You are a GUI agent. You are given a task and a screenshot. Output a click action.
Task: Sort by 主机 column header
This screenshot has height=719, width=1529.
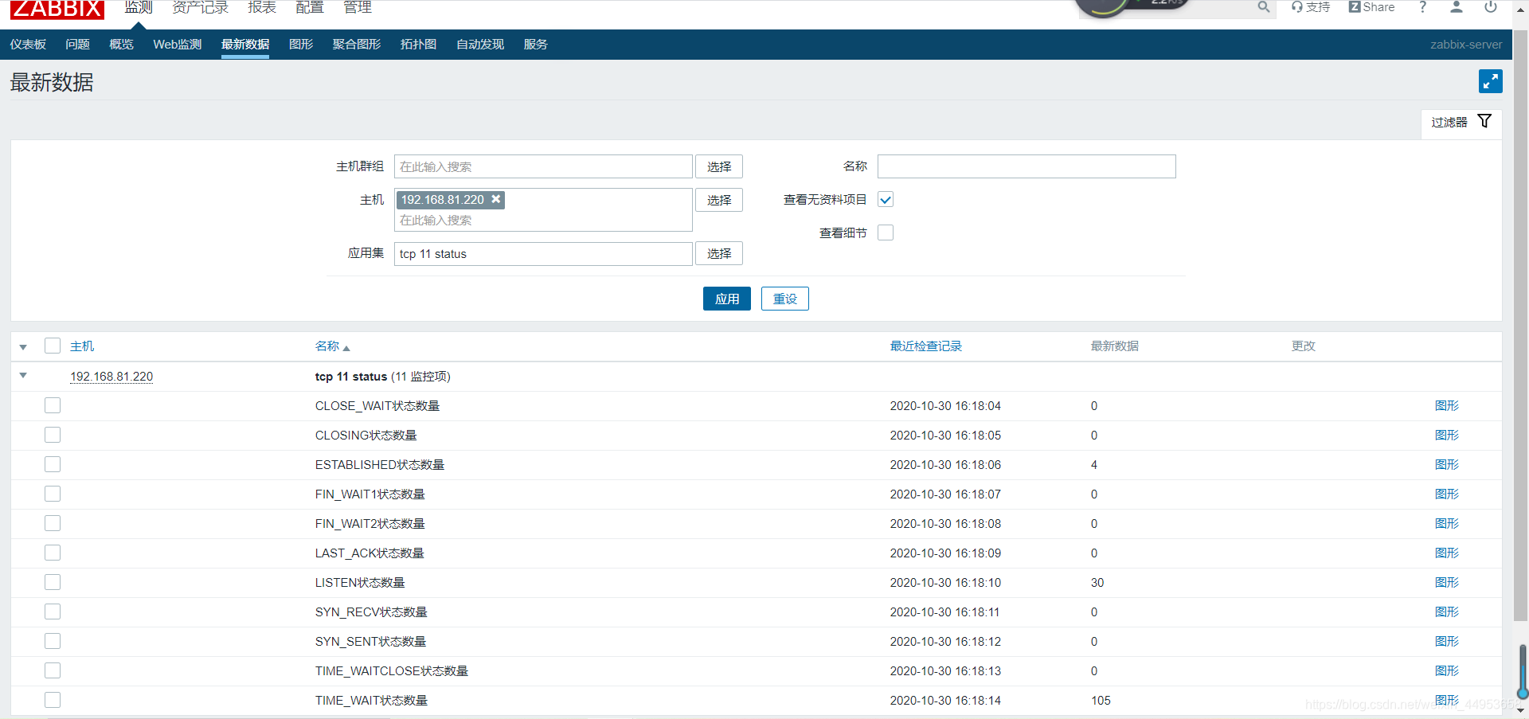82,346
